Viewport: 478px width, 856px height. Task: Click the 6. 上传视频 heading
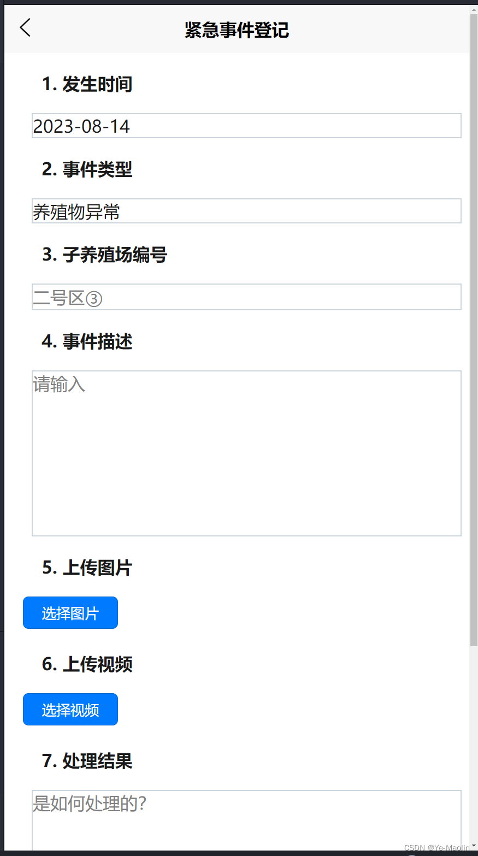click(87, 664)
